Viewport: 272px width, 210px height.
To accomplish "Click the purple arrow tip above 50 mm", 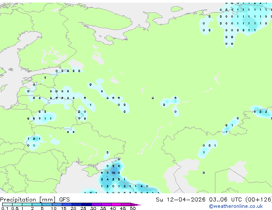I will tap(136, 204).
